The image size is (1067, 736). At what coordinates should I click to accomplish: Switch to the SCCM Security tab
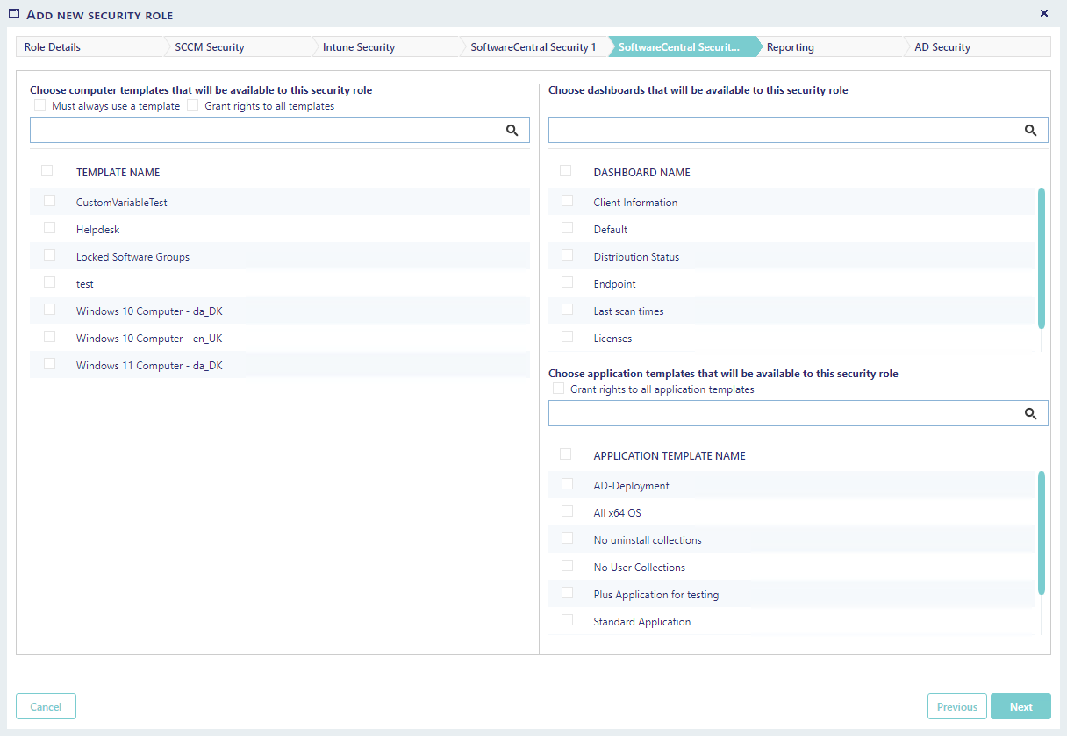pyautogui.click(x=210, y=47)
